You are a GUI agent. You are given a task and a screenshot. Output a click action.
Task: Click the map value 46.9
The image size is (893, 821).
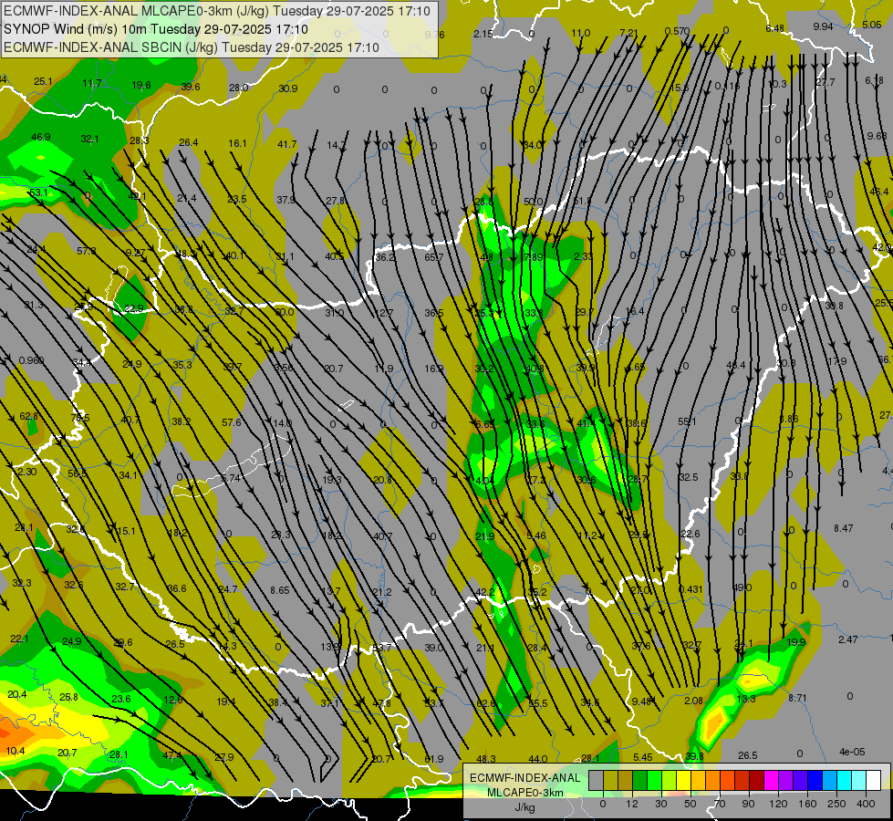[x=41, y=137]
